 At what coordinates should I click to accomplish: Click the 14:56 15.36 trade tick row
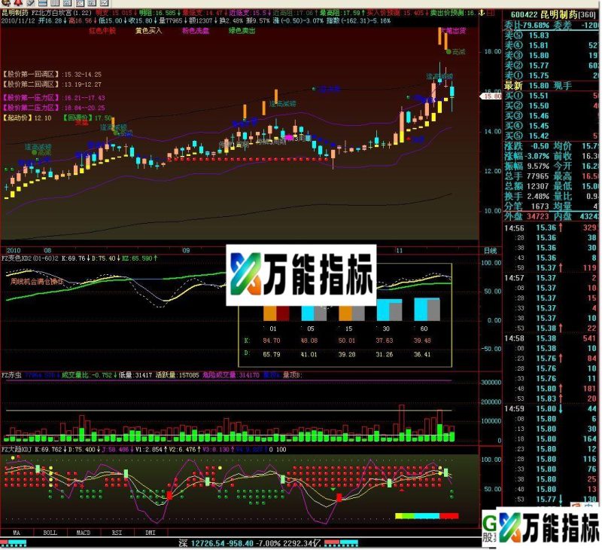click(552, 228)
